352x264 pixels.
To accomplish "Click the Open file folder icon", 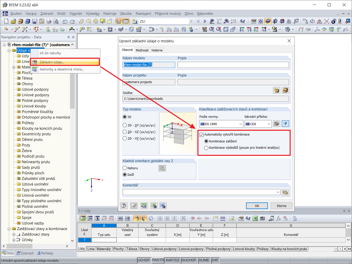I will pyautogui.click(x=13, y=22).
